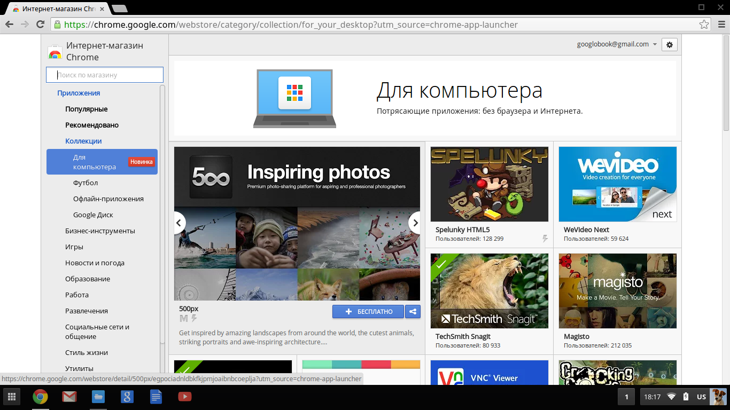This screenshot has width=730, height=410.
Task: Open YouTube from the shelf
Action: pyautogui.click(x=184, y=397)
